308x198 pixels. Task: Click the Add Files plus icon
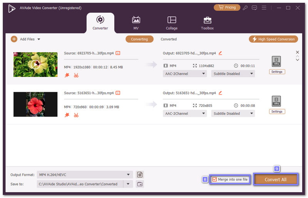(x=14, y=39)
